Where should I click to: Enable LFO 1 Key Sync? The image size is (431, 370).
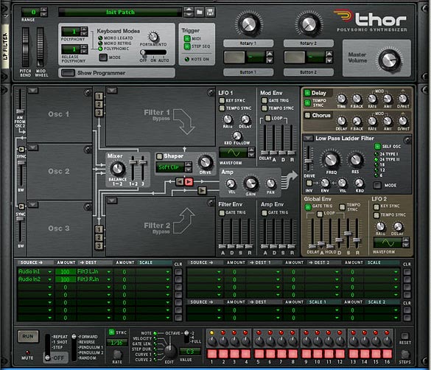pos(222,100)
